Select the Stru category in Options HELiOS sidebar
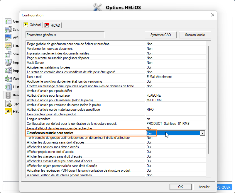 [12, 54]
